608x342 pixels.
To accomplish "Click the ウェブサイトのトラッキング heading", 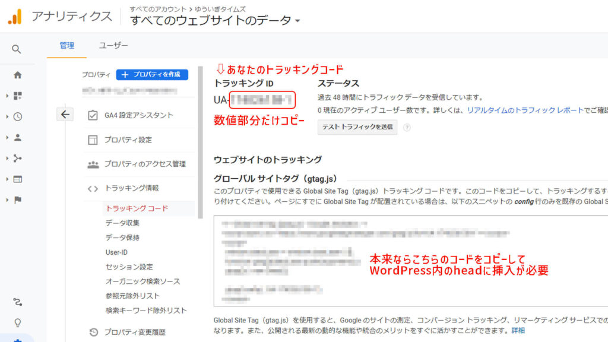I will 268,160.
